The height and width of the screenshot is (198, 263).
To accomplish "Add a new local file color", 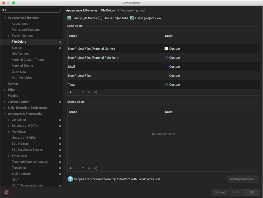I will coord(70,92).
